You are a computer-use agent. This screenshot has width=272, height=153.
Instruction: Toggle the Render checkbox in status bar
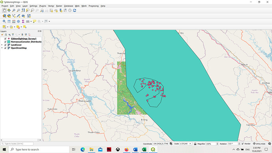(242, 144)
